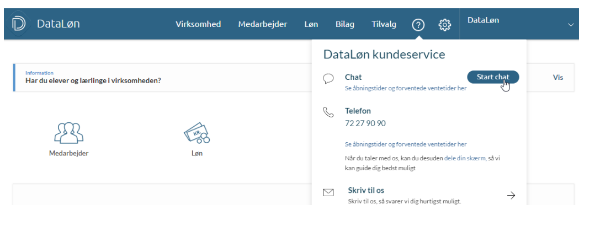Screen dimensions: 600x227
Task: Click the DataLøn logo icon
Action: click(x=19, y=24)
